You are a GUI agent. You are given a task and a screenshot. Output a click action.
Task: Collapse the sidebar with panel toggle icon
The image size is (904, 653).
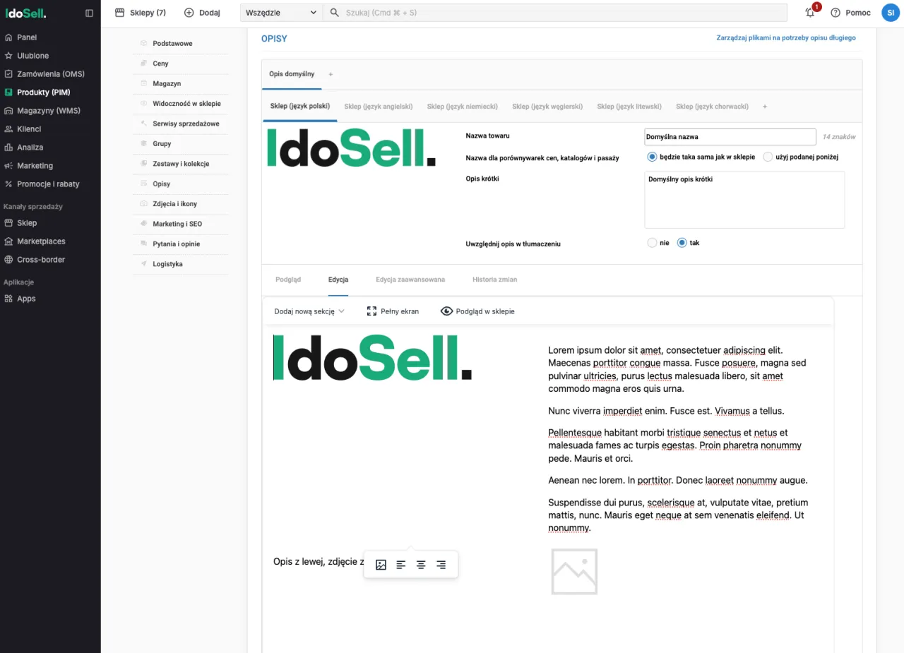coord(89,13)
